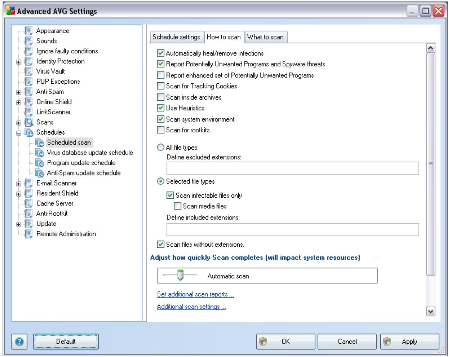450x357 pixels.
Task: Select the How to scan tab
Action: tap(224, 37)
